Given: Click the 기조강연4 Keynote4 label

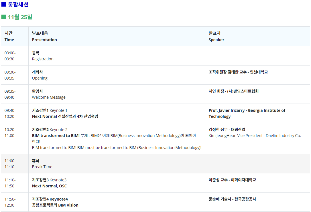Looking at the screenshot, I should click(50, 199).
